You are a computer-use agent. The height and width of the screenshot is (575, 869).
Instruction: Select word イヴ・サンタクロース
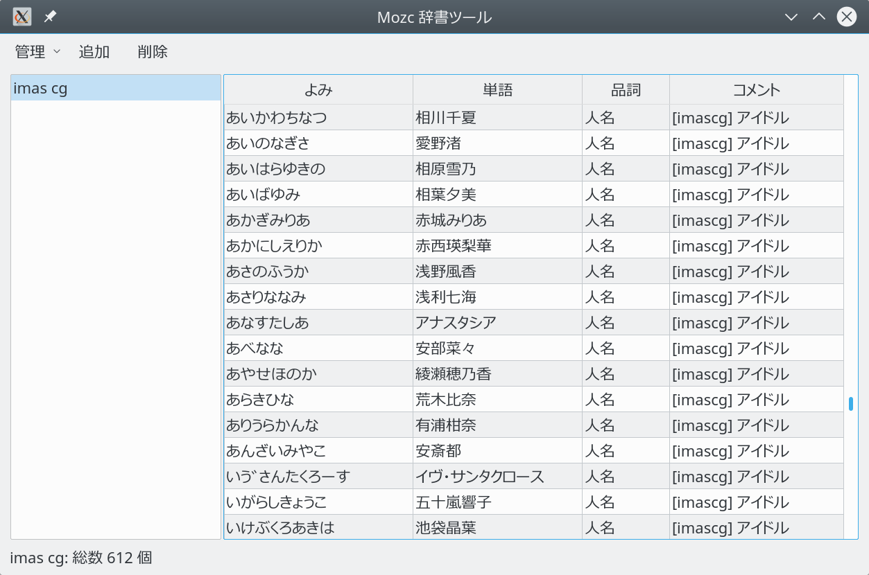coord(498,477)
